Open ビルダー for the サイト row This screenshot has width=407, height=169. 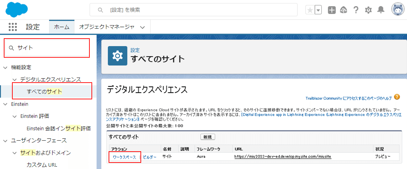pos(150,157)
